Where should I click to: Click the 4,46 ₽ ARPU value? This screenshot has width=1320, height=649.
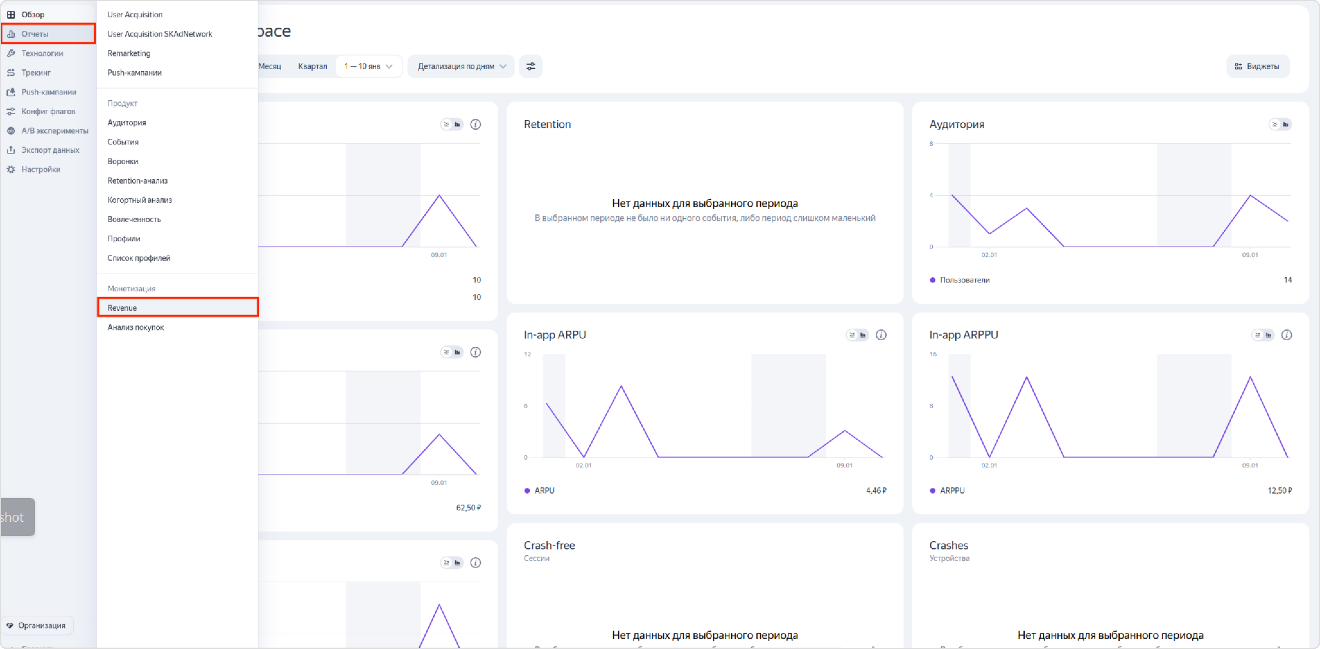[876, 491]
